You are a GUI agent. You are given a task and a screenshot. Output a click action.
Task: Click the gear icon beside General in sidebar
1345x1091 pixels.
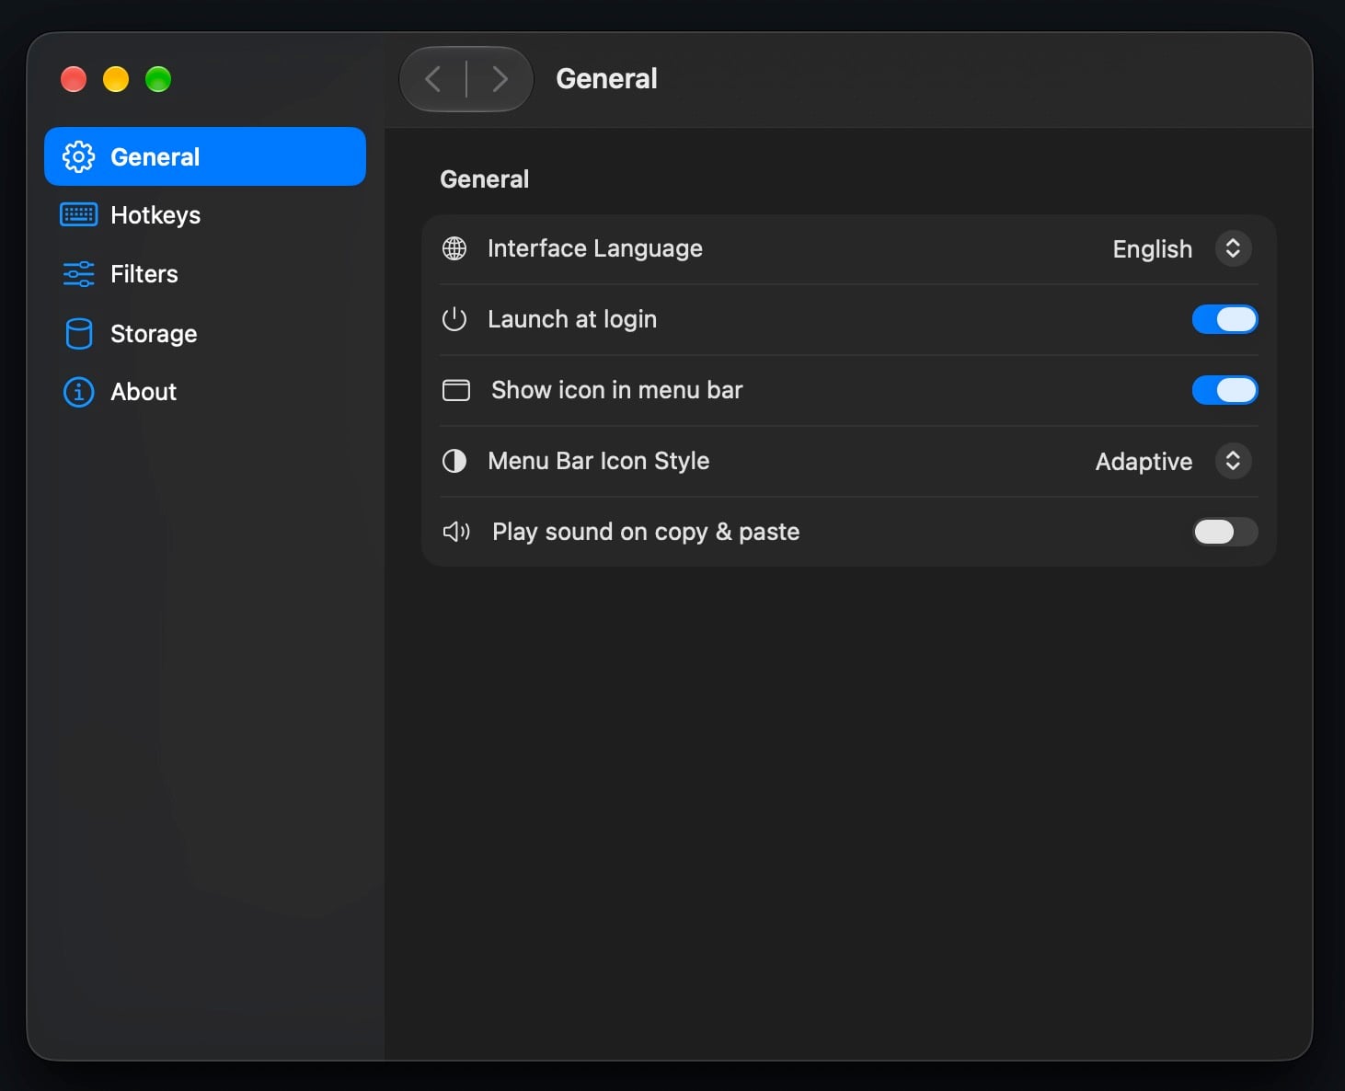(78, 157)
